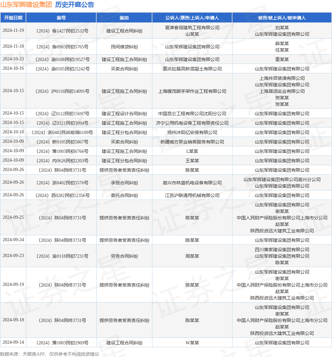Click plaintiff L某某
332x357 pixels.
(192, 152)
